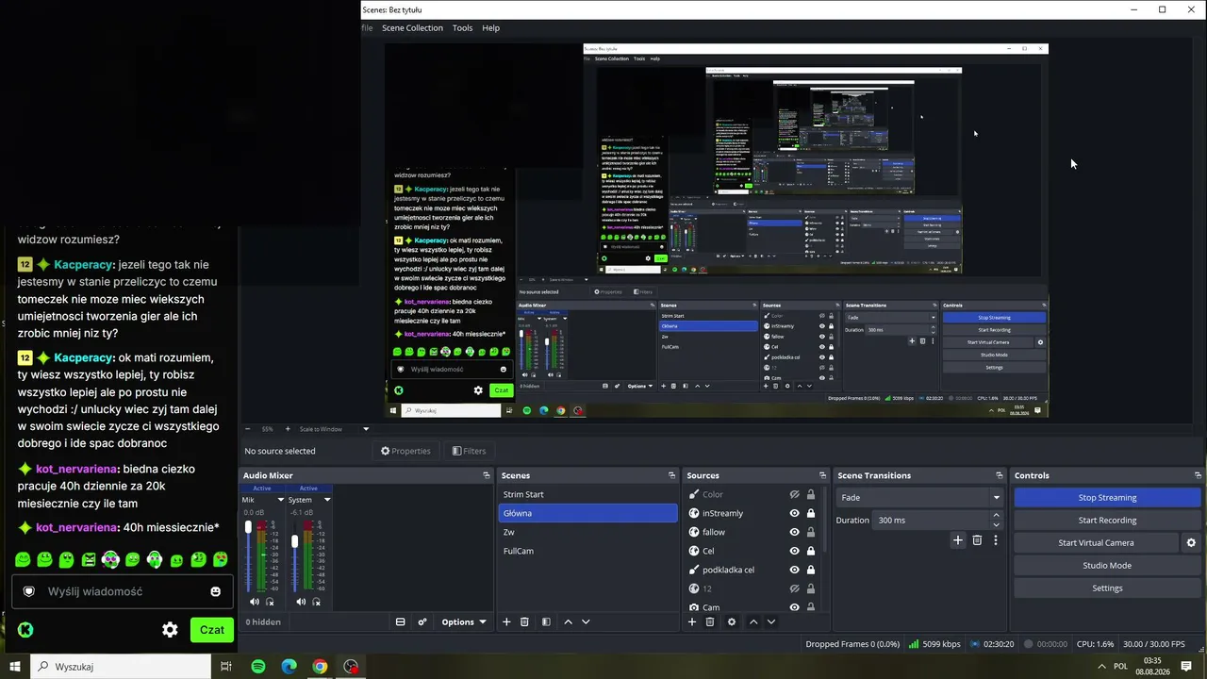Remove scene transition with trash icon
Image resolution: width=1207 pixels, height=679 pixels.
(x=977, y=540)
